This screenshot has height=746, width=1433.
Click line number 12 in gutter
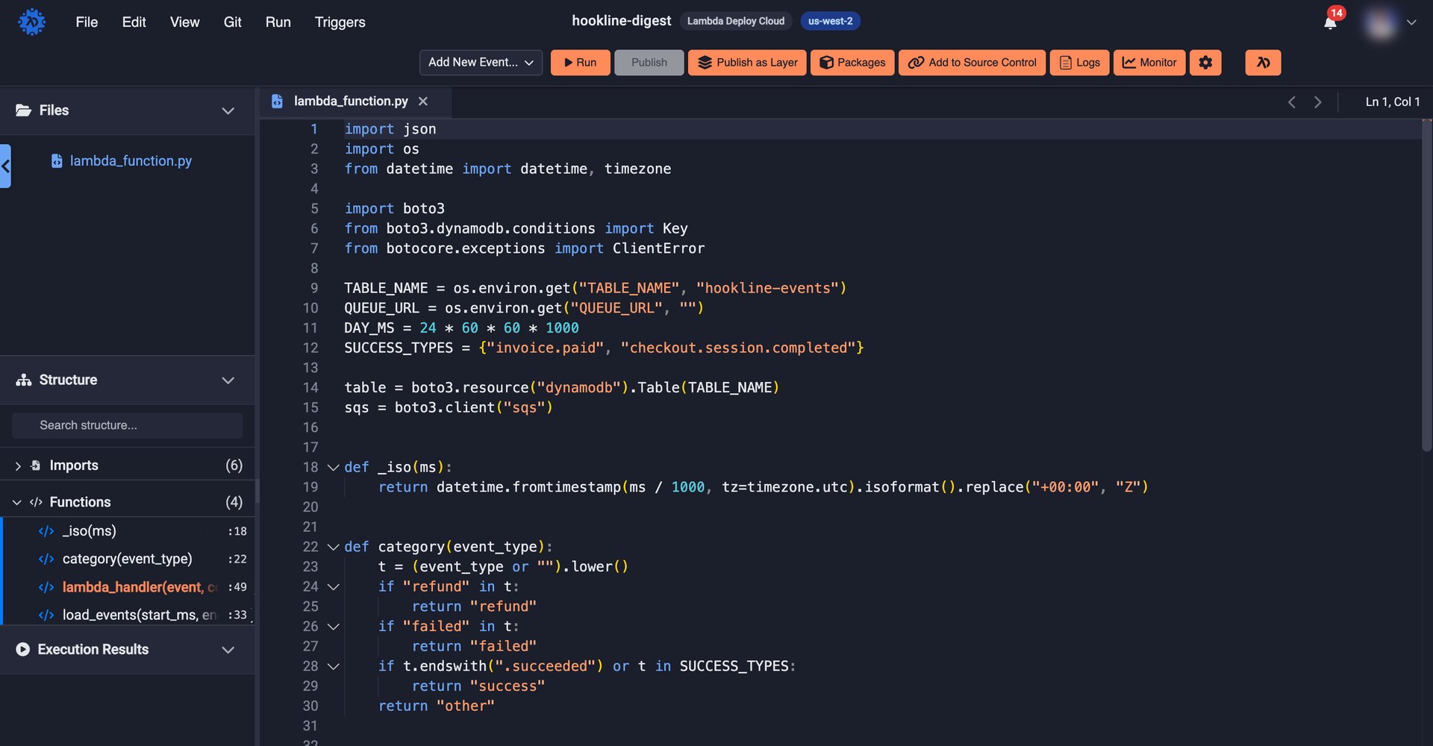pos(310,348)
